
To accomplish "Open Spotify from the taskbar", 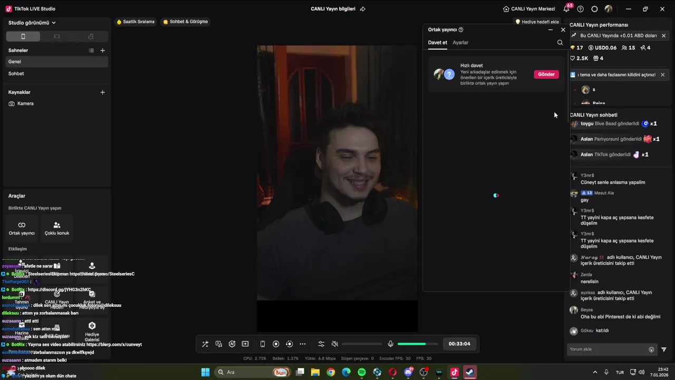I will click(x=362, y=372).
